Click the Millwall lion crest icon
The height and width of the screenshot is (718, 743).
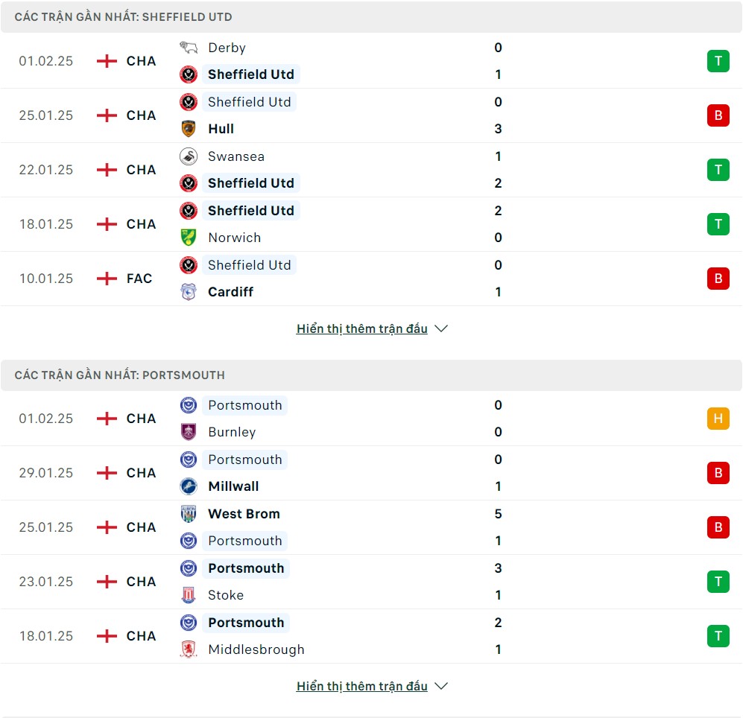(189, 486)
